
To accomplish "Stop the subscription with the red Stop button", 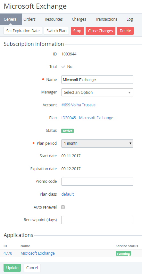I will 77,31.
